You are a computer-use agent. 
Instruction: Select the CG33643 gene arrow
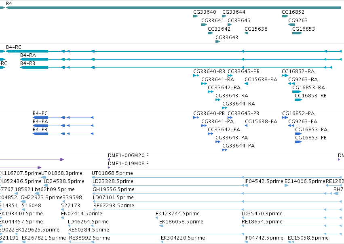click(217, 42)
